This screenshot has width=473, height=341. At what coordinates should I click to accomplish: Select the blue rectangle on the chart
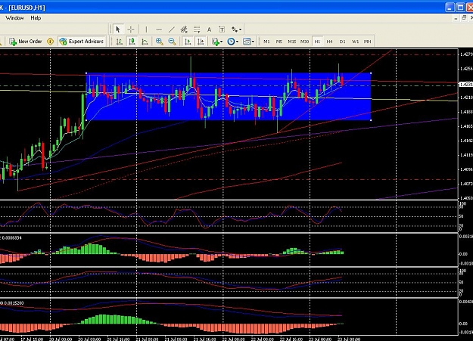pyautogui.click(x=229, y=97)
